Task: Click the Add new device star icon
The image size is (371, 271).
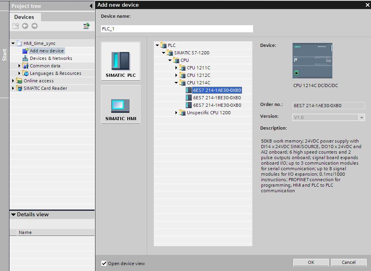Action: point(26,50)
